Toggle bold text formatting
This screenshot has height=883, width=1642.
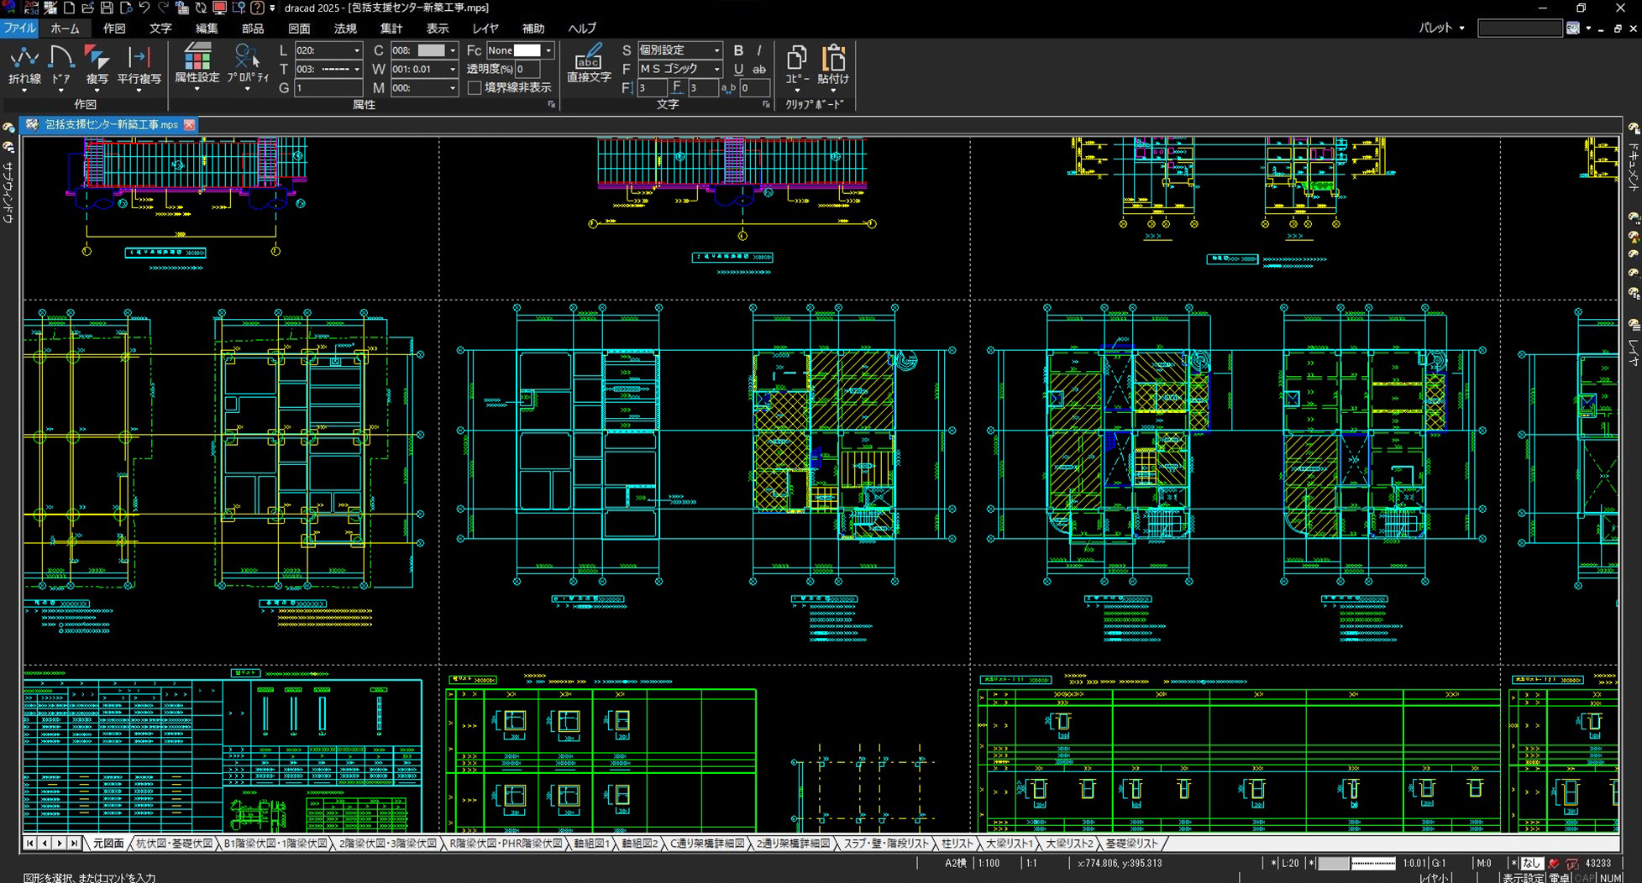[x=738, y=50]
